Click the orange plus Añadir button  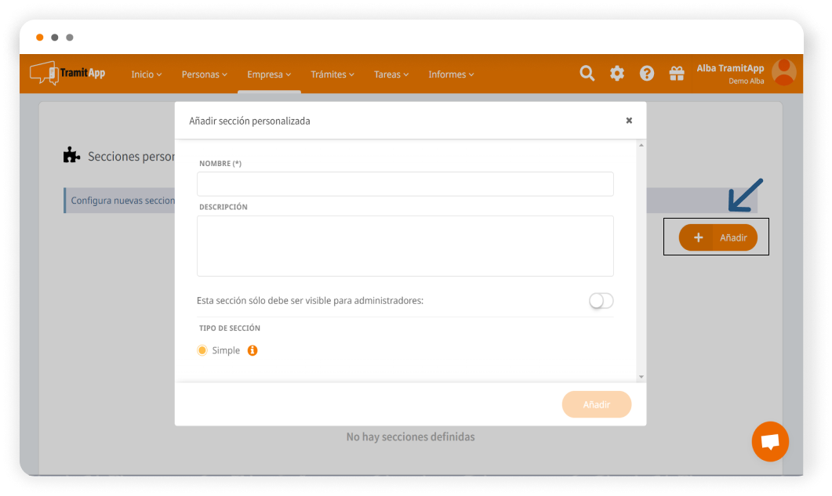(718, 237)
